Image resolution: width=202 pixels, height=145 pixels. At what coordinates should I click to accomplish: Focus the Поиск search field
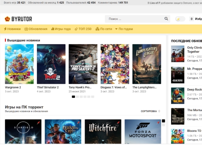point(137,19)
